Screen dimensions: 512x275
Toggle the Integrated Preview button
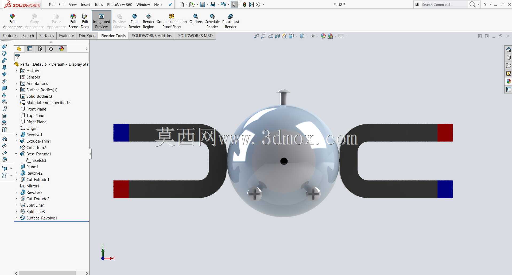pos(101,21)
